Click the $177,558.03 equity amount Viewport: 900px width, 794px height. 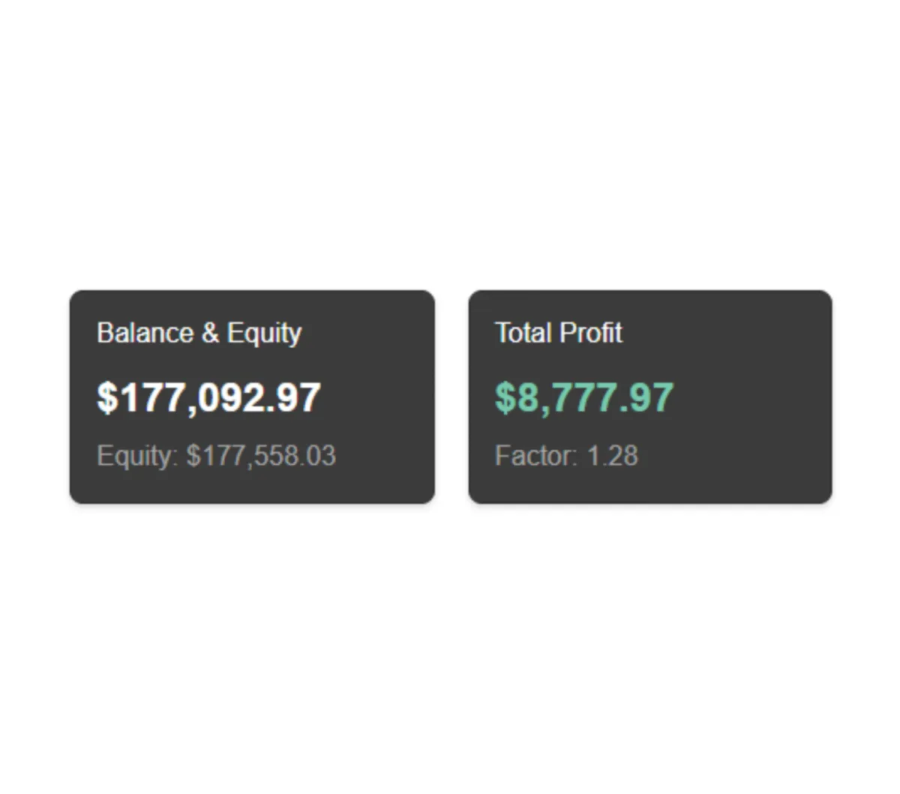261,456
